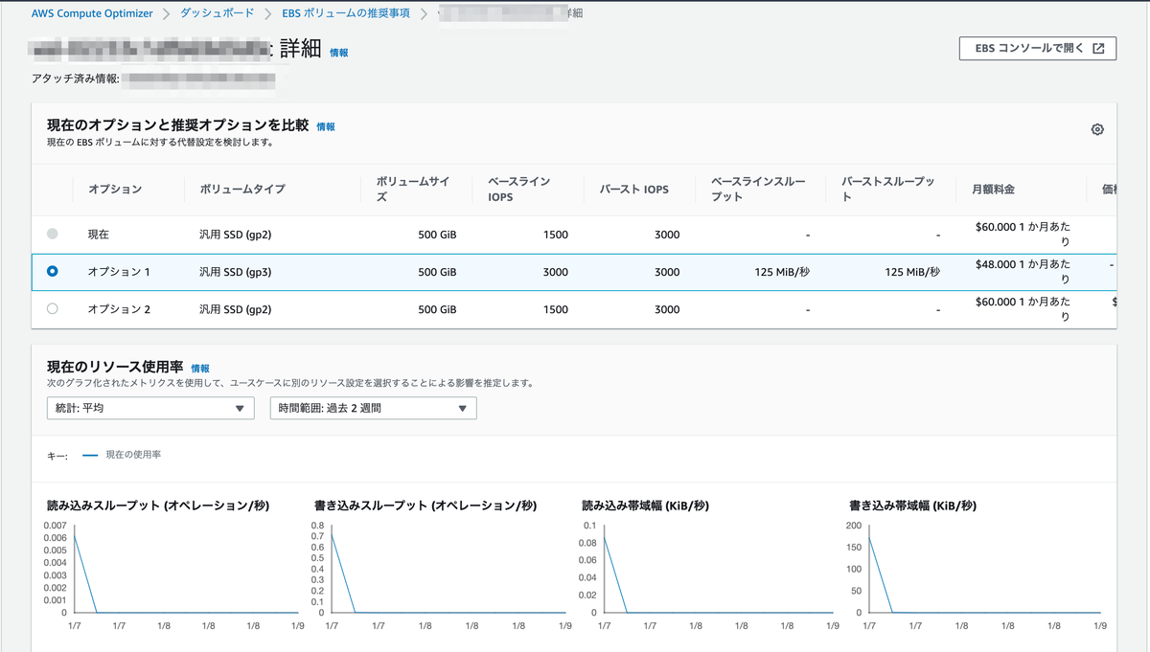This screenshot has height=652, width=1150.
Task: Click the ボリュームタイプ column header
Action: [242, 190]
